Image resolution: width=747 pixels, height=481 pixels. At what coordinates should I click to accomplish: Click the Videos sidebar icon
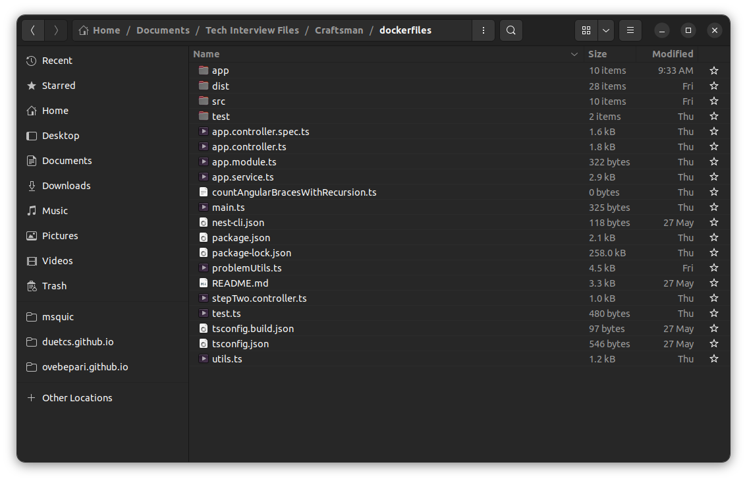click(x=32, y=261)
